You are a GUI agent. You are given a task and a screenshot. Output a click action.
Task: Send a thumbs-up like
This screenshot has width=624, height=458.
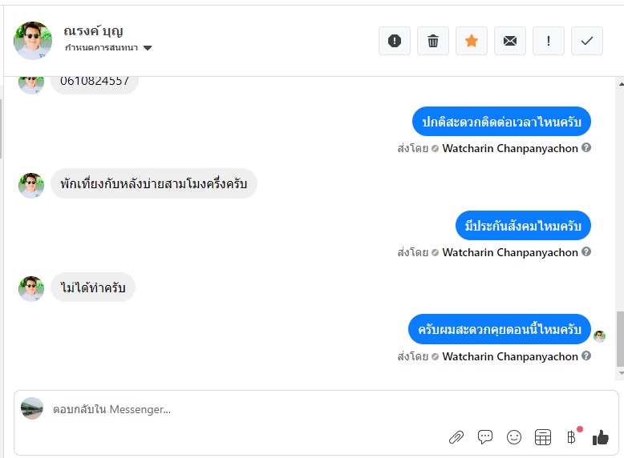601,438
